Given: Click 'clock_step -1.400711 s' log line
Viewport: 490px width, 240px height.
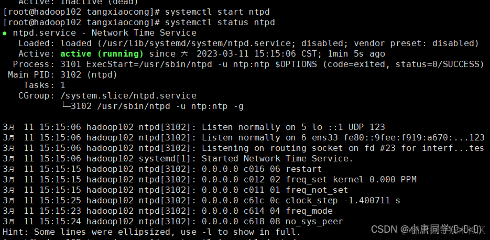Looking at the screenshot, I should (x=201, y=201).
